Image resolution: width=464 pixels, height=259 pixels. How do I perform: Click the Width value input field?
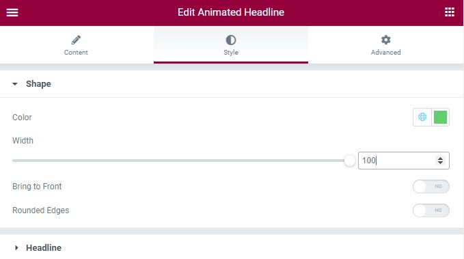pos(396,161)
